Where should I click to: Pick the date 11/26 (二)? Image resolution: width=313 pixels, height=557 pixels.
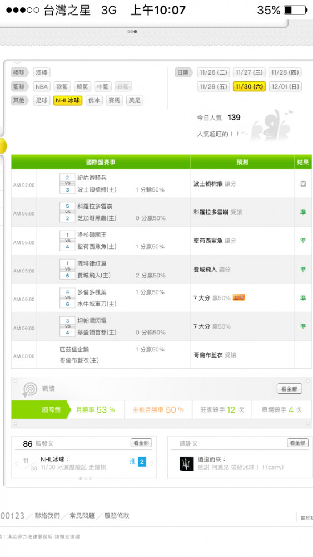point(213,72)
